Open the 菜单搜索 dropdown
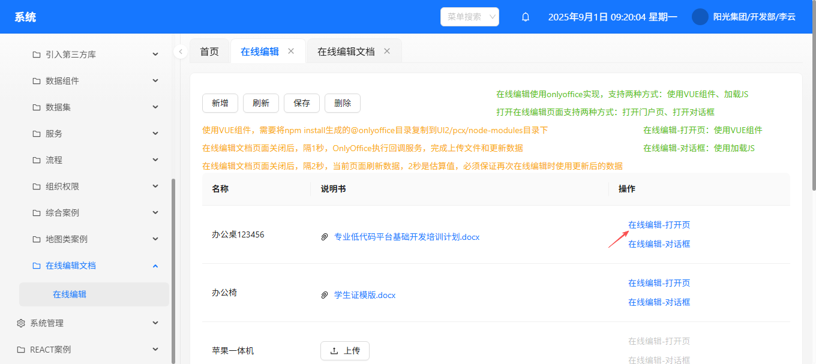Viewport: 816px width, 364px height. pos(469,17)
